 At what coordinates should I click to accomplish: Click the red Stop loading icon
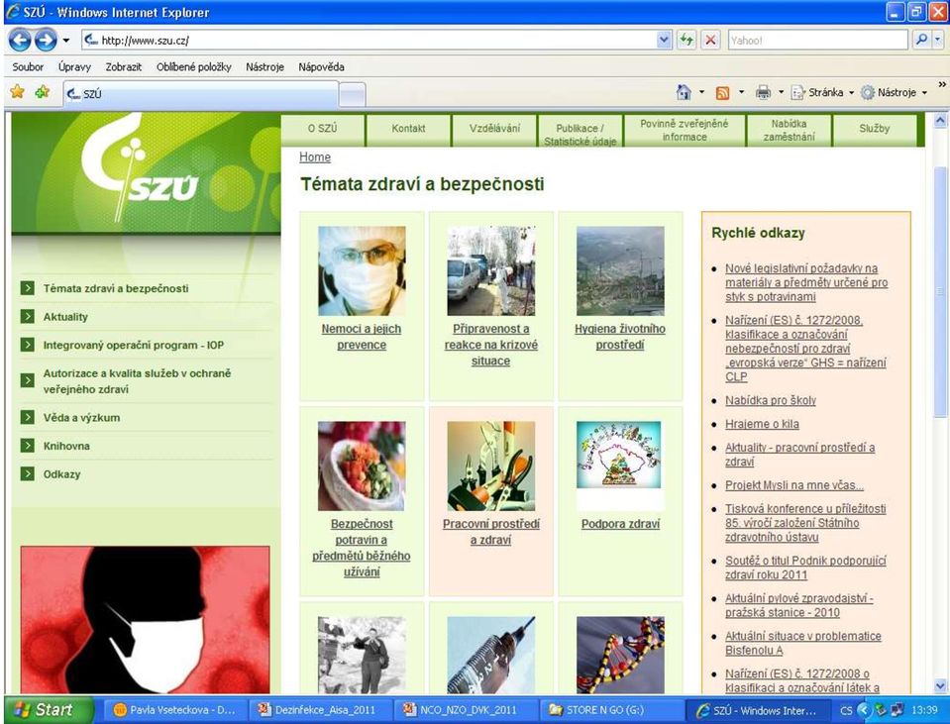click(x=710, y=40)
